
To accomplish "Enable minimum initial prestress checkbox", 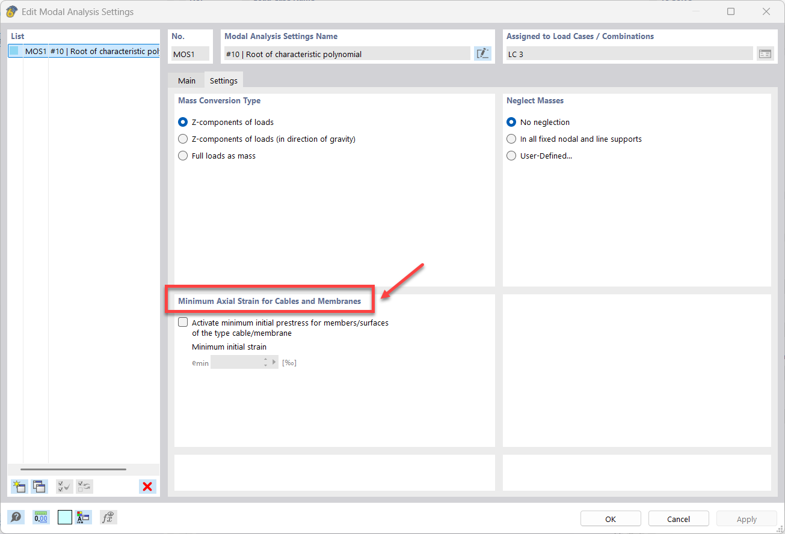I will 183,323.
